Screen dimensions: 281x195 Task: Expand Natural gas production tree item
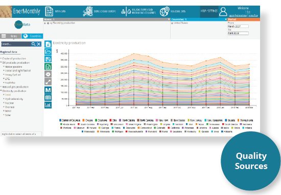point(15,87)
